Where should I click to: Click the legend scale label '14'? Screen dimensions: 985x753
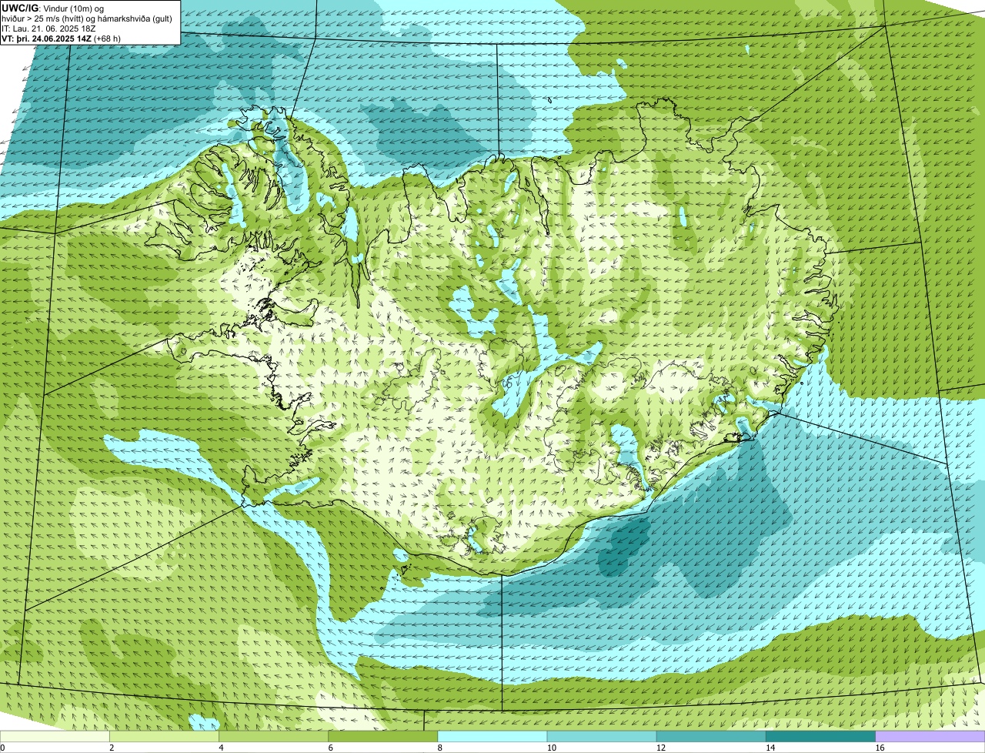770,748
